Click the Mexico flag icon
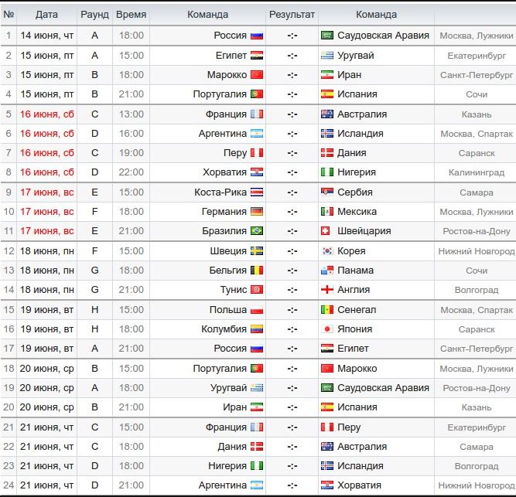This screenshot has width=516, height=497. (327, 211)
